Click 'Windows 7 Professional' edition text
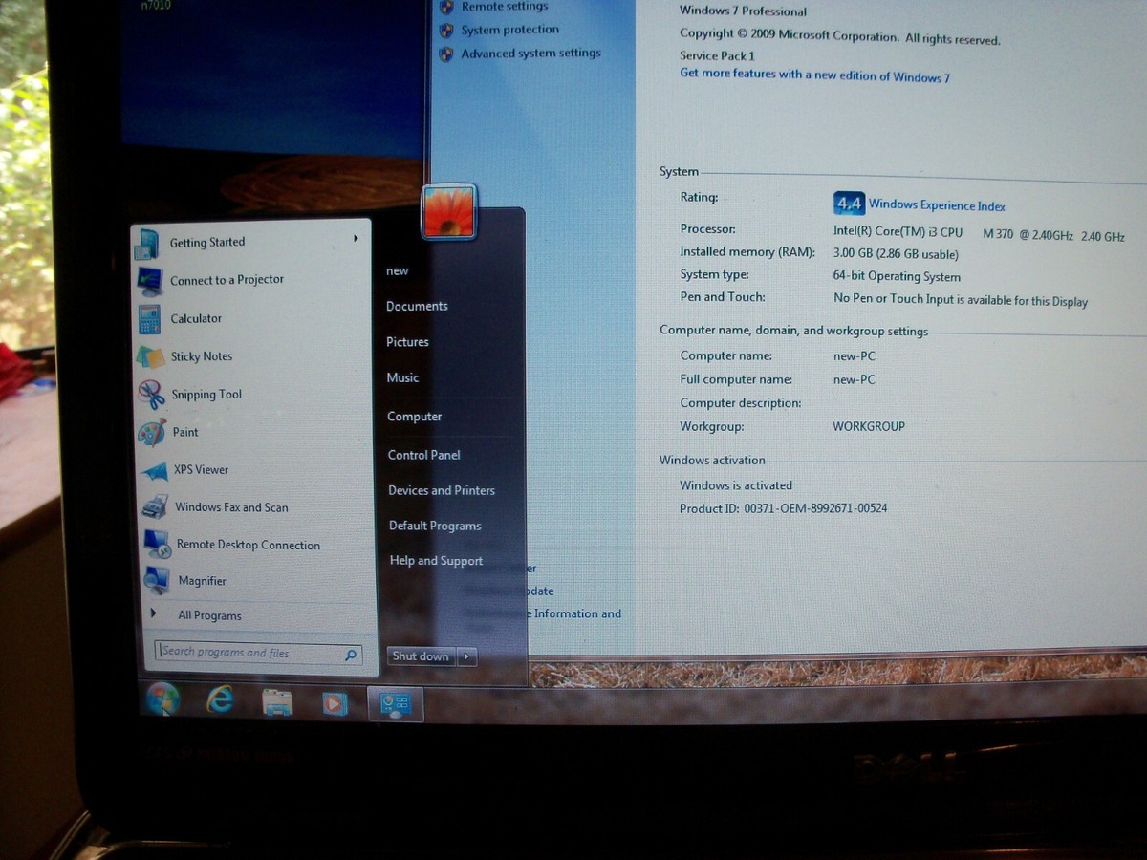 743,11
